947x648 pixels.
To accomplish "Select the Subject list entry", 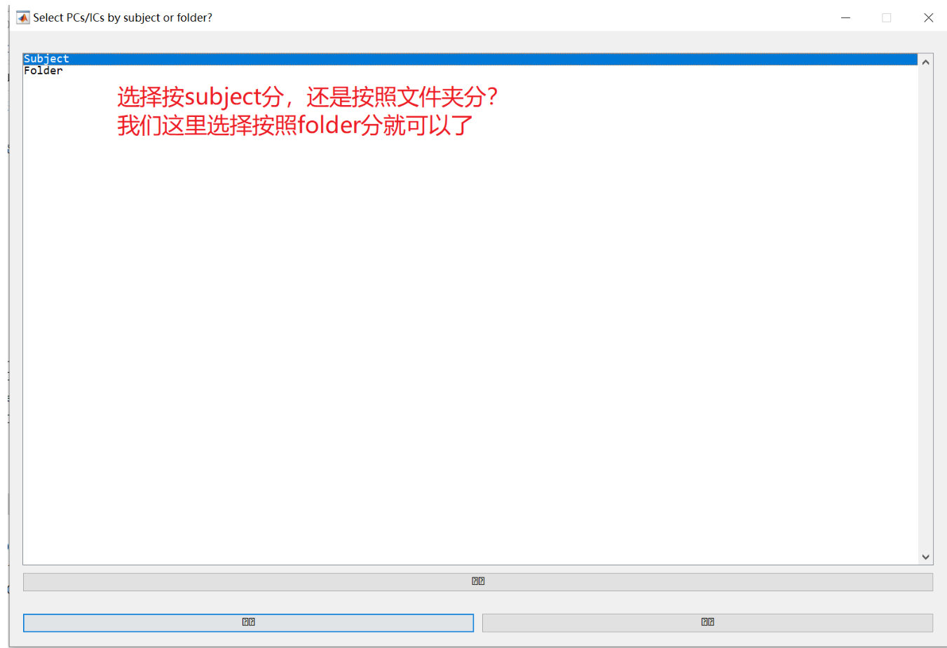I will [470, 59].
